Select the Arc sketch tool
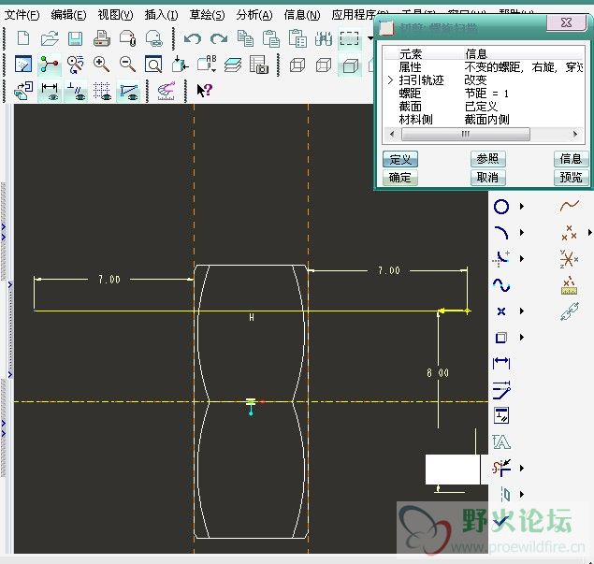Screen dimensions: 594x564 coord(501,233)
